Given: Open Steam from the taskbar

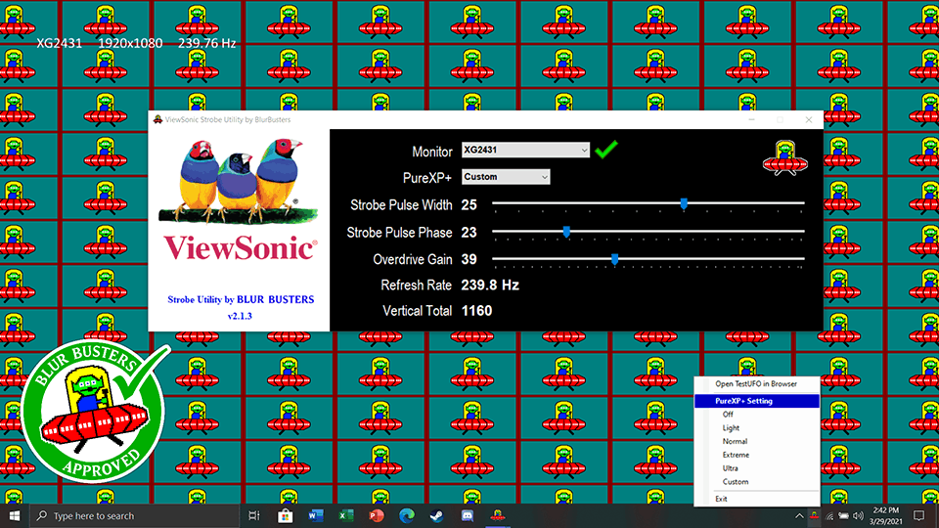Looking at the screenshot, I should [x=437, y=515].
